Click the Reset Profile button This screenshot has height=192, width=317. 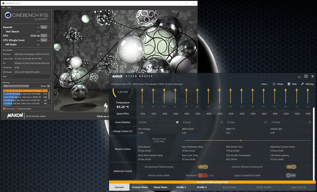click(264, 187)
